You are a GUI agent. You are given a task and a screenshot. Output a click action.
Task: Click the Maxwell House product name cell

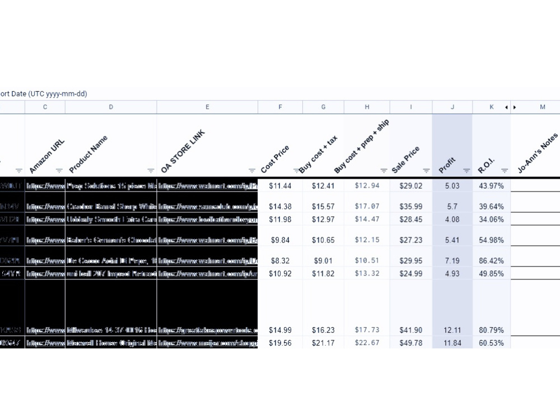coord(111,343)
